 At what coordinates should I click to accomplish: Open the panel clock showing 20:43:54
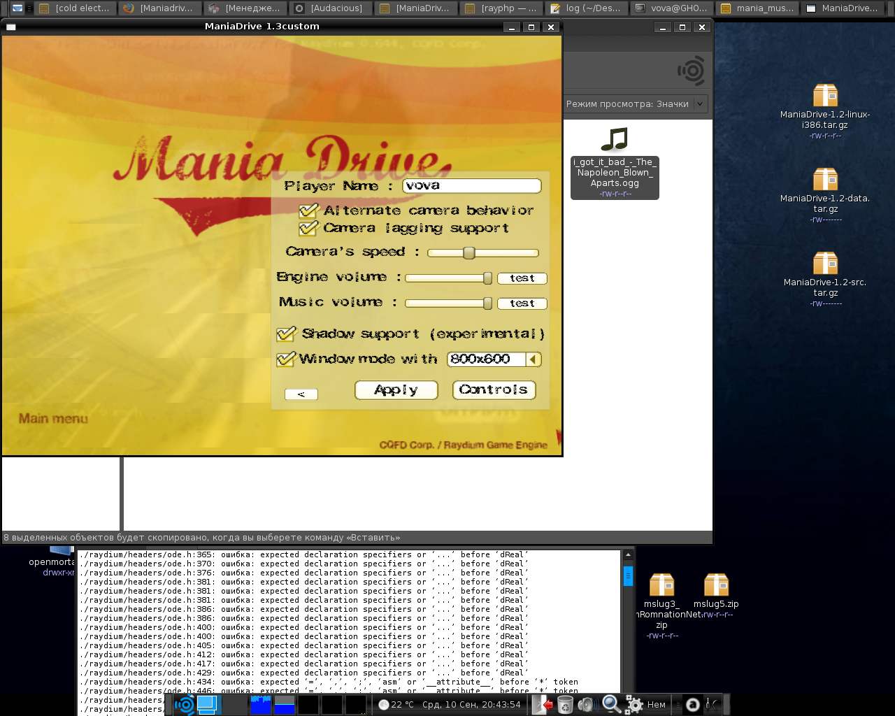(x=472, y=704)
